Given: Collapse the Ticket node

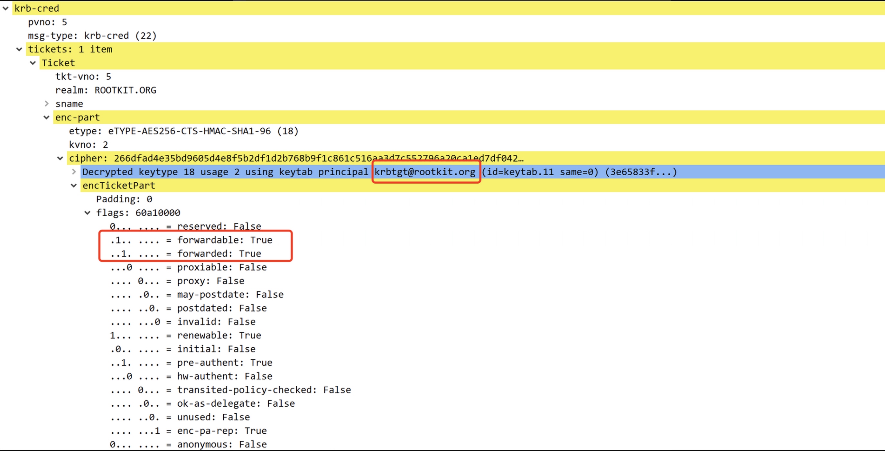Looking at the screenshot, I should [x=33, y=63].
